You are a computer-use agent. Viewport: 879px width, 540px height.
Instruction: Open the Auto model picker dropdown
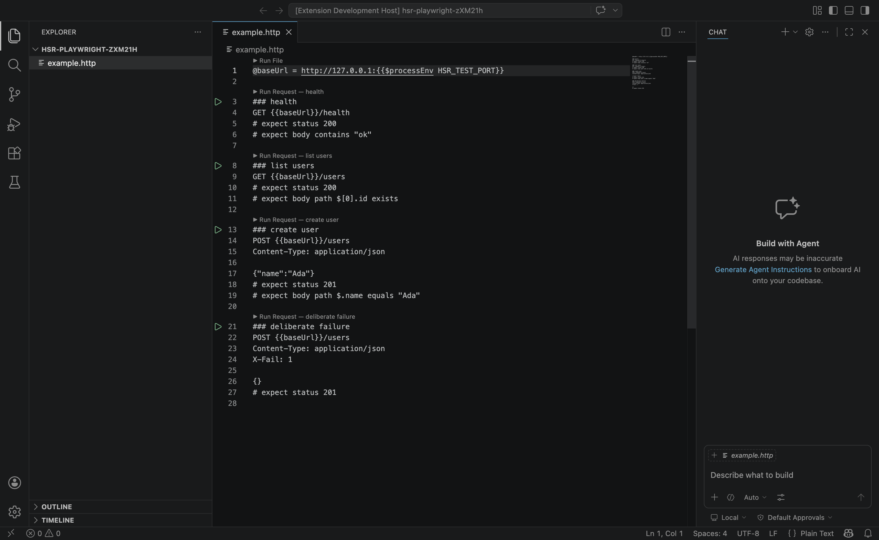pos(755,497)
